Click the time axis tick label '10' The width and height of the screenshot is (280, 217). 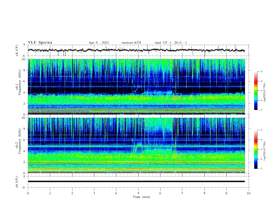[x=249, y=193]
